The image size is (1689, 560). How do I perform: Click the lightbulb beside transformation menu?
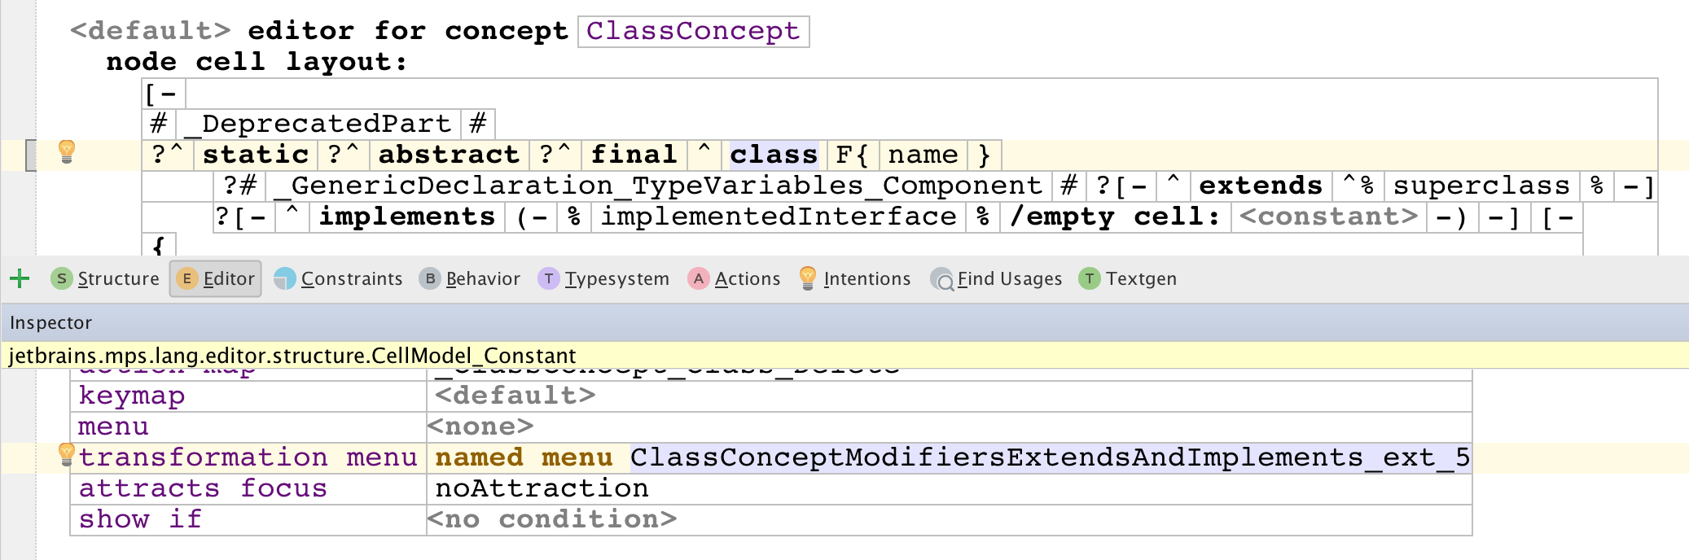pyautogui.click(x=67, y=454)
